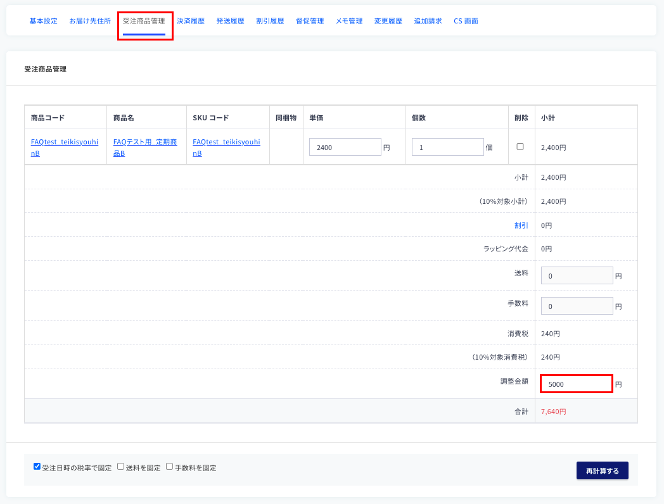
Task: Open the FAQtest_teikisyouhinB product code link
Action: pos(65,148)
